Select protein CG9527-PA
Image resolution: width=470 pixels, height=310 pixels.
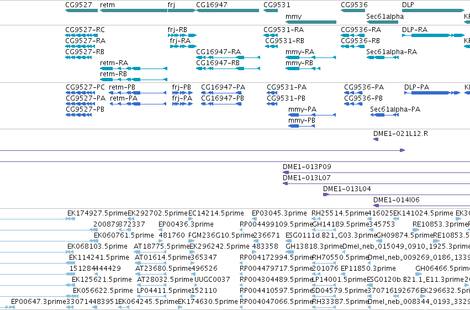86,98
